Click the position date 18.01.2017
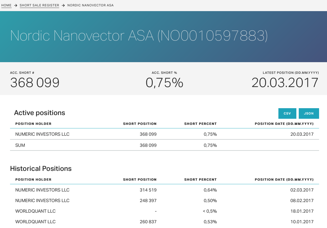This screenshot has width=327, height=228. coord(302,211)
